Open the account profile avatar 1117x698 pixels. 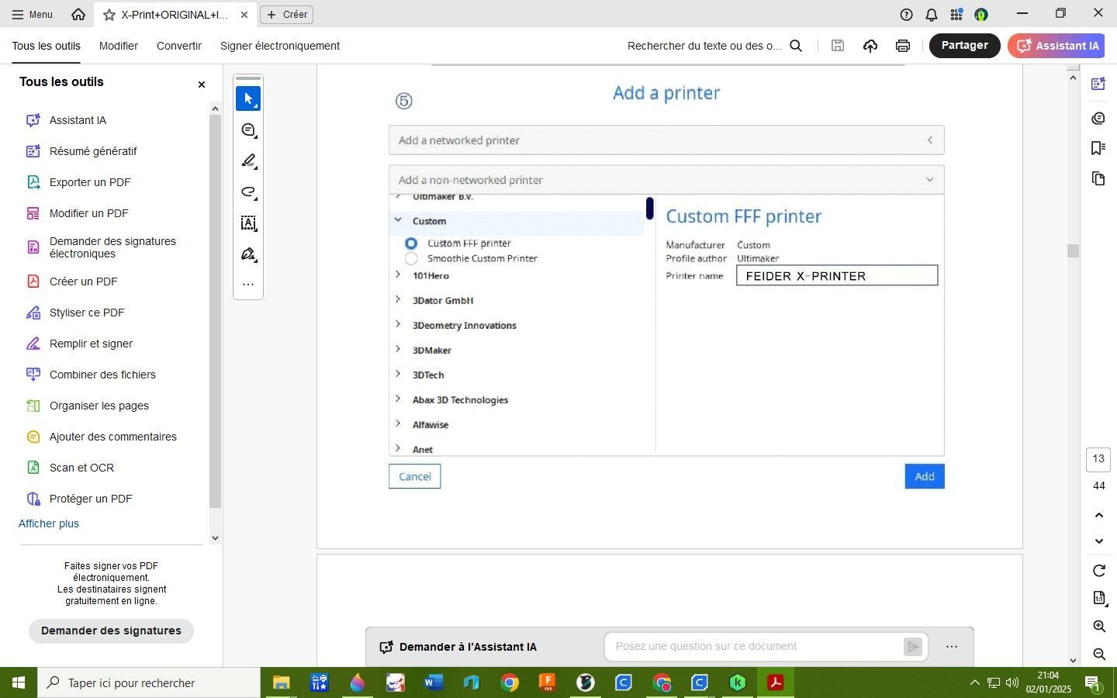pyautogui.click(x=981, y=14)
